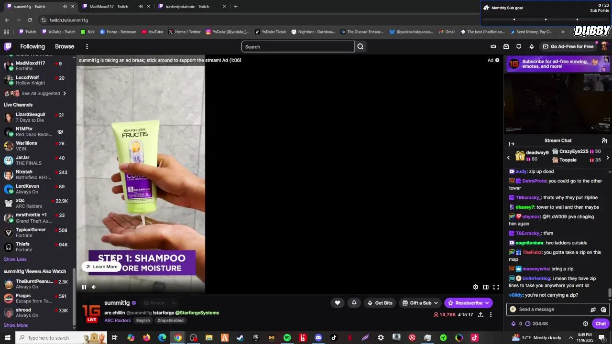This screenshot has height=344, width=612.
Task: Click the Bits diamond icon in top nav
Action: point(531,46)
